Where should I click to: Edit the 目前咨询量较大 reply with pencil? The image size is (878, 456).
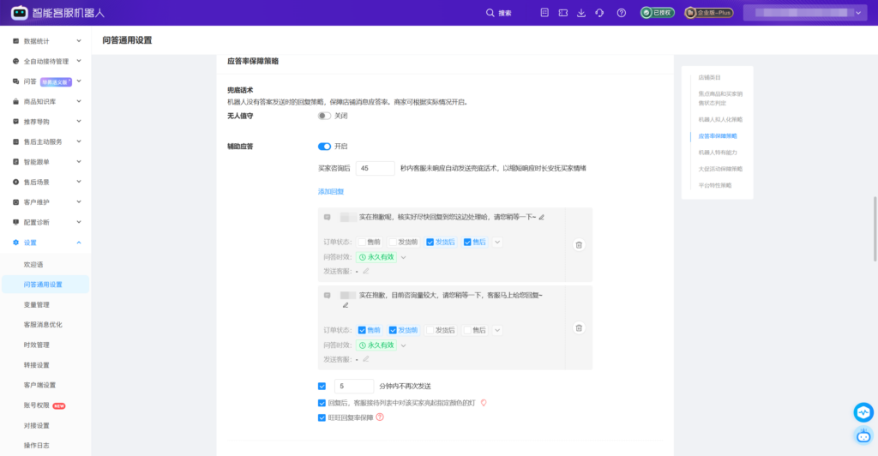(x=346, y=305)
